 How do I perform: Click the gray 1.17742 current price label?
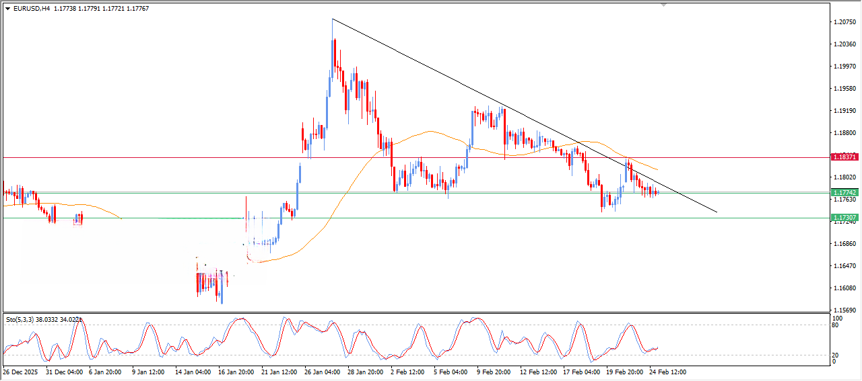(x=844, y=192)
